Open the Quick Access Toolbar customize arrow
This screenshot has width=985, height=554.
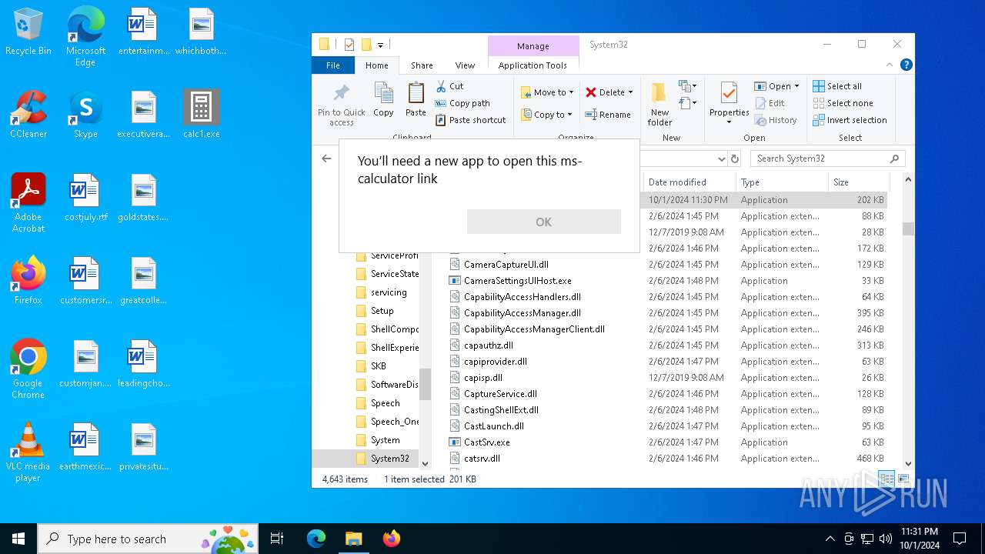[x=380, y=45]
